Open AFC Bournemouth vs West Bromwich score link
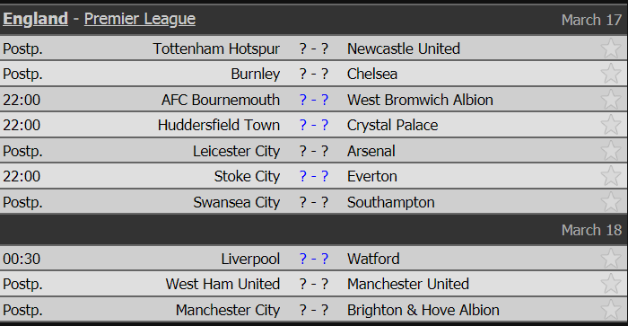Image resolution: width=628 pixels, height=326 pixels. tap(314, 100)
